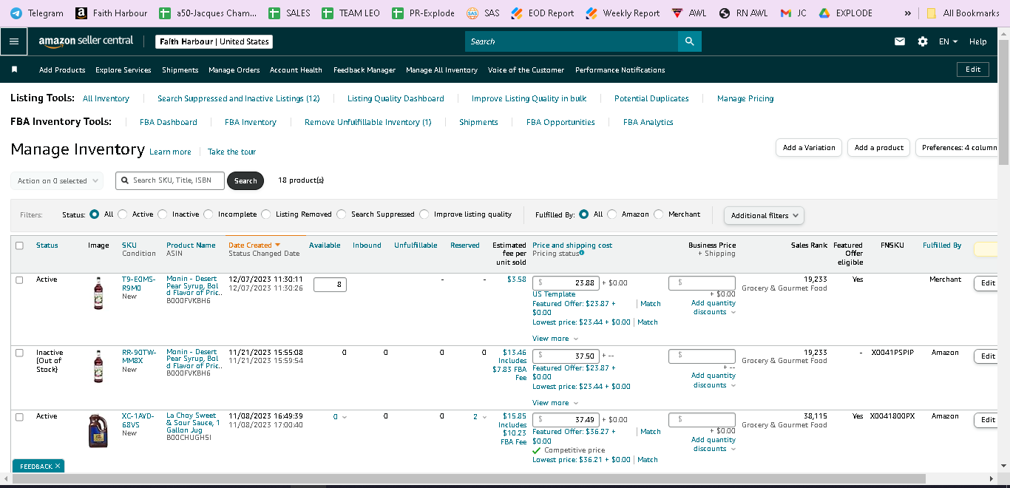Toggle the select-all checkbox in table header
1010x488 pixels.
point(19,245)
